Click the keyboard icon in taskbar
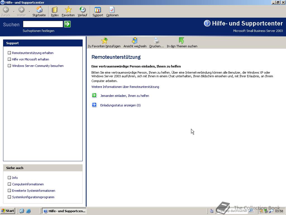The image size is (286, 215). point(212,211)
